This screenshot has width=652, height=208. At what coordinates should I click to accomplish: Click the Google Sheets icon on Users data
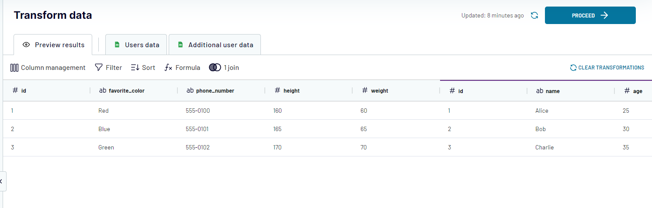click(x=117, y=45)
